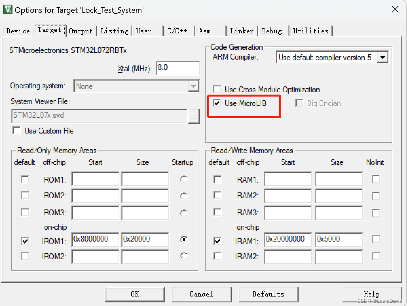
Task: Uncheck the IRAM1 default checkbox
Action: pyautogui.click(x=217, y=241)
